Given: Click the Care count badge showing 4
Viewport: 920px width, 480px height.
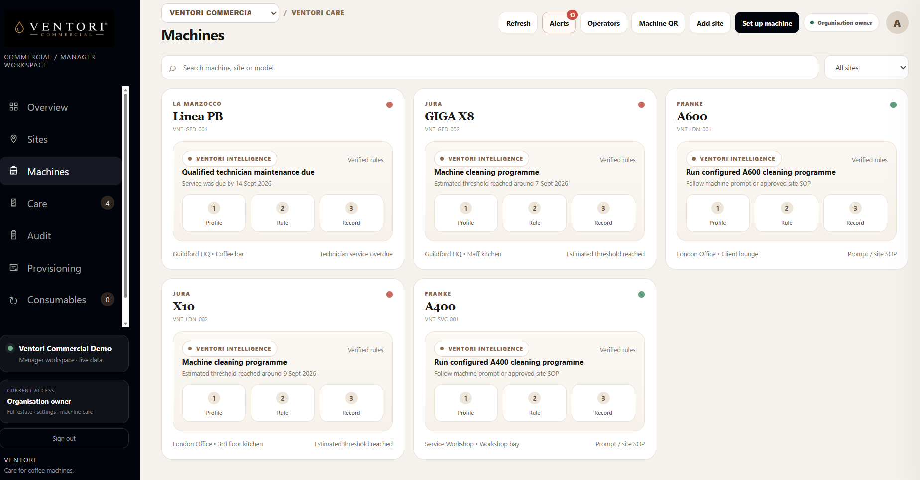Looking at the screenshot, I should [107, 203].
